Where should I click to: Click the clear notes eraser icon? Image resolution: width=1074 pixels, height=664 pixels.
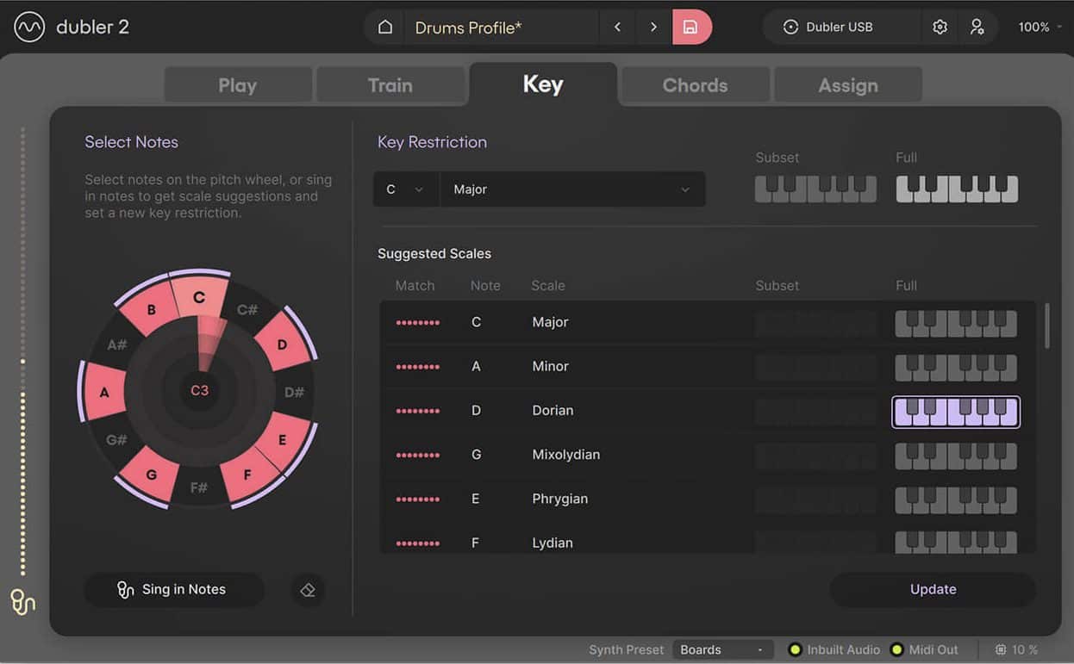click(x=308, y=589)
